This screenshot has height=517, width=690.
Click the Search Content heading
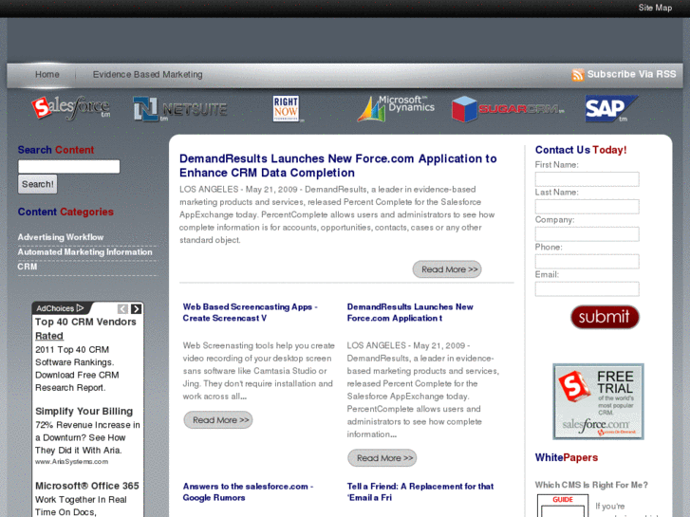pyautogui.click(x=56, y=150)
